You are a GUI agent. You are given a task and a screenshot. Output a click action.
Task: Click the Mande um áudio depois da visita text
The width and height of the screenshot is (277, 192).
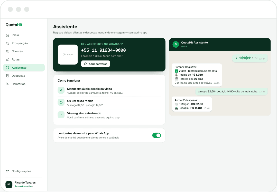[x=90, y=89]
